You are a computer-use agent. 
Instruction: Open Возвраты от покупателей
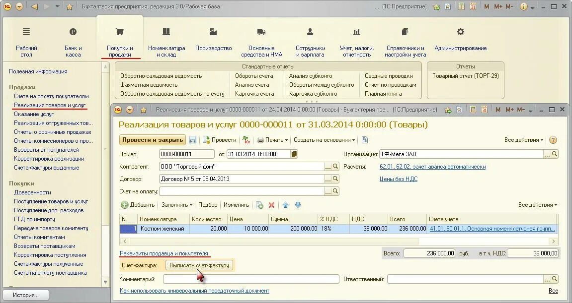[47, 150]
